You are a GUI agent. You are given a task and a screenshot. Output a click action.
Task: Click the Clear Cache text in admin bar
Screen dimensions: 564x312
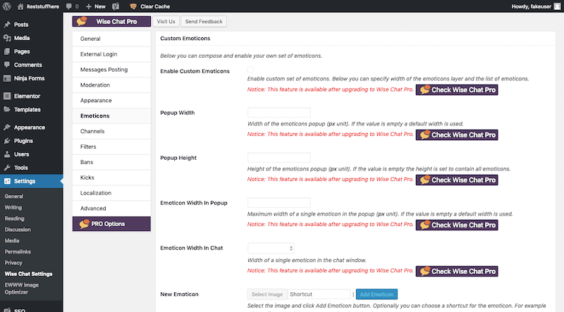pos(155,6)
